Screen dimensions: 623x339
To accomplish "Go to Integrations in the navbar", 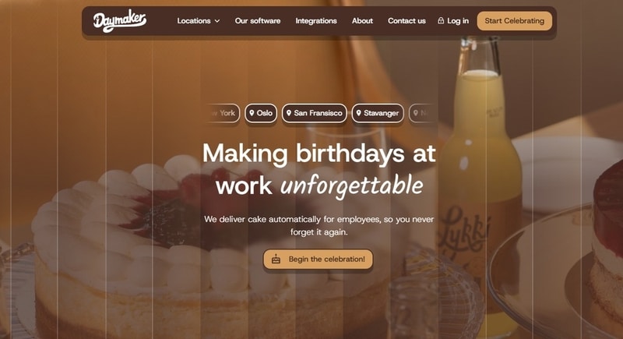I will coord(316,21).
